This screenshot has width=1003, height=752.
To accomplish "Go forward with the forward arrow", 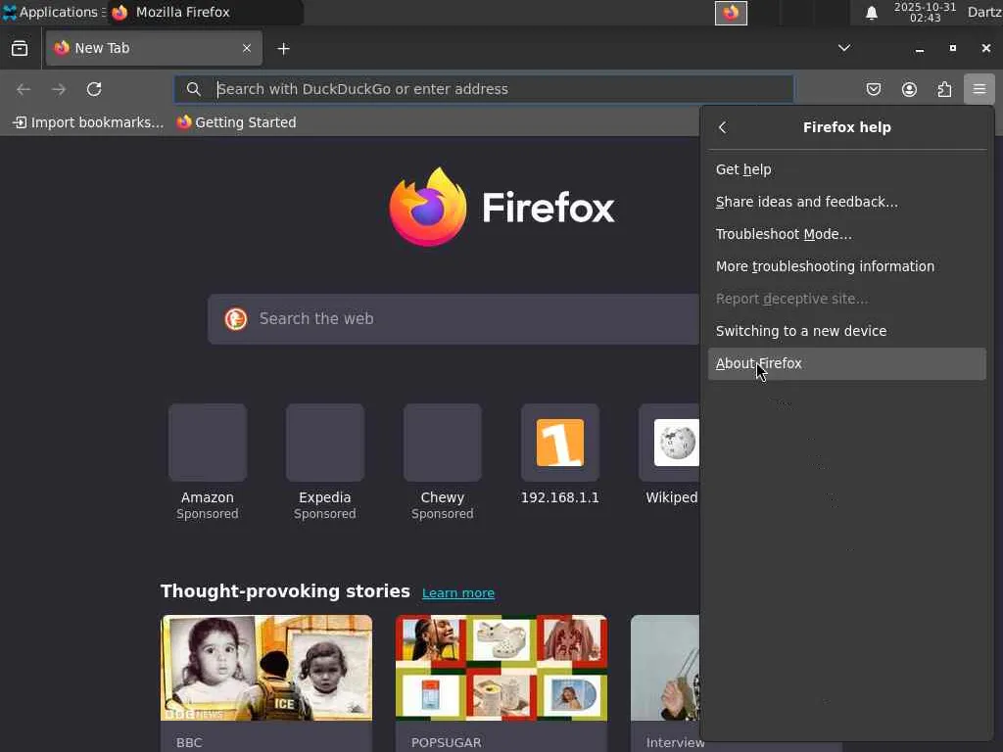I will (x=59, y=89).
